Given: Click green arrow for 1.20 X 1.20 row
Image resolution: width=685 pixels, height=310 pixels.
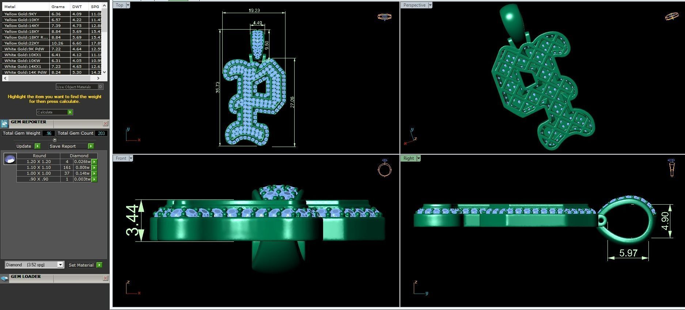Looking at the screenshot, I should coord(94,162).
